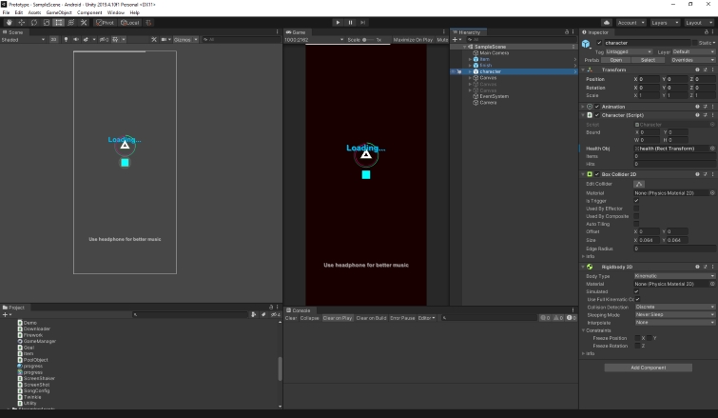Select the Rotate tool
The height and width of the screenshot is (418, 718).
34,23
